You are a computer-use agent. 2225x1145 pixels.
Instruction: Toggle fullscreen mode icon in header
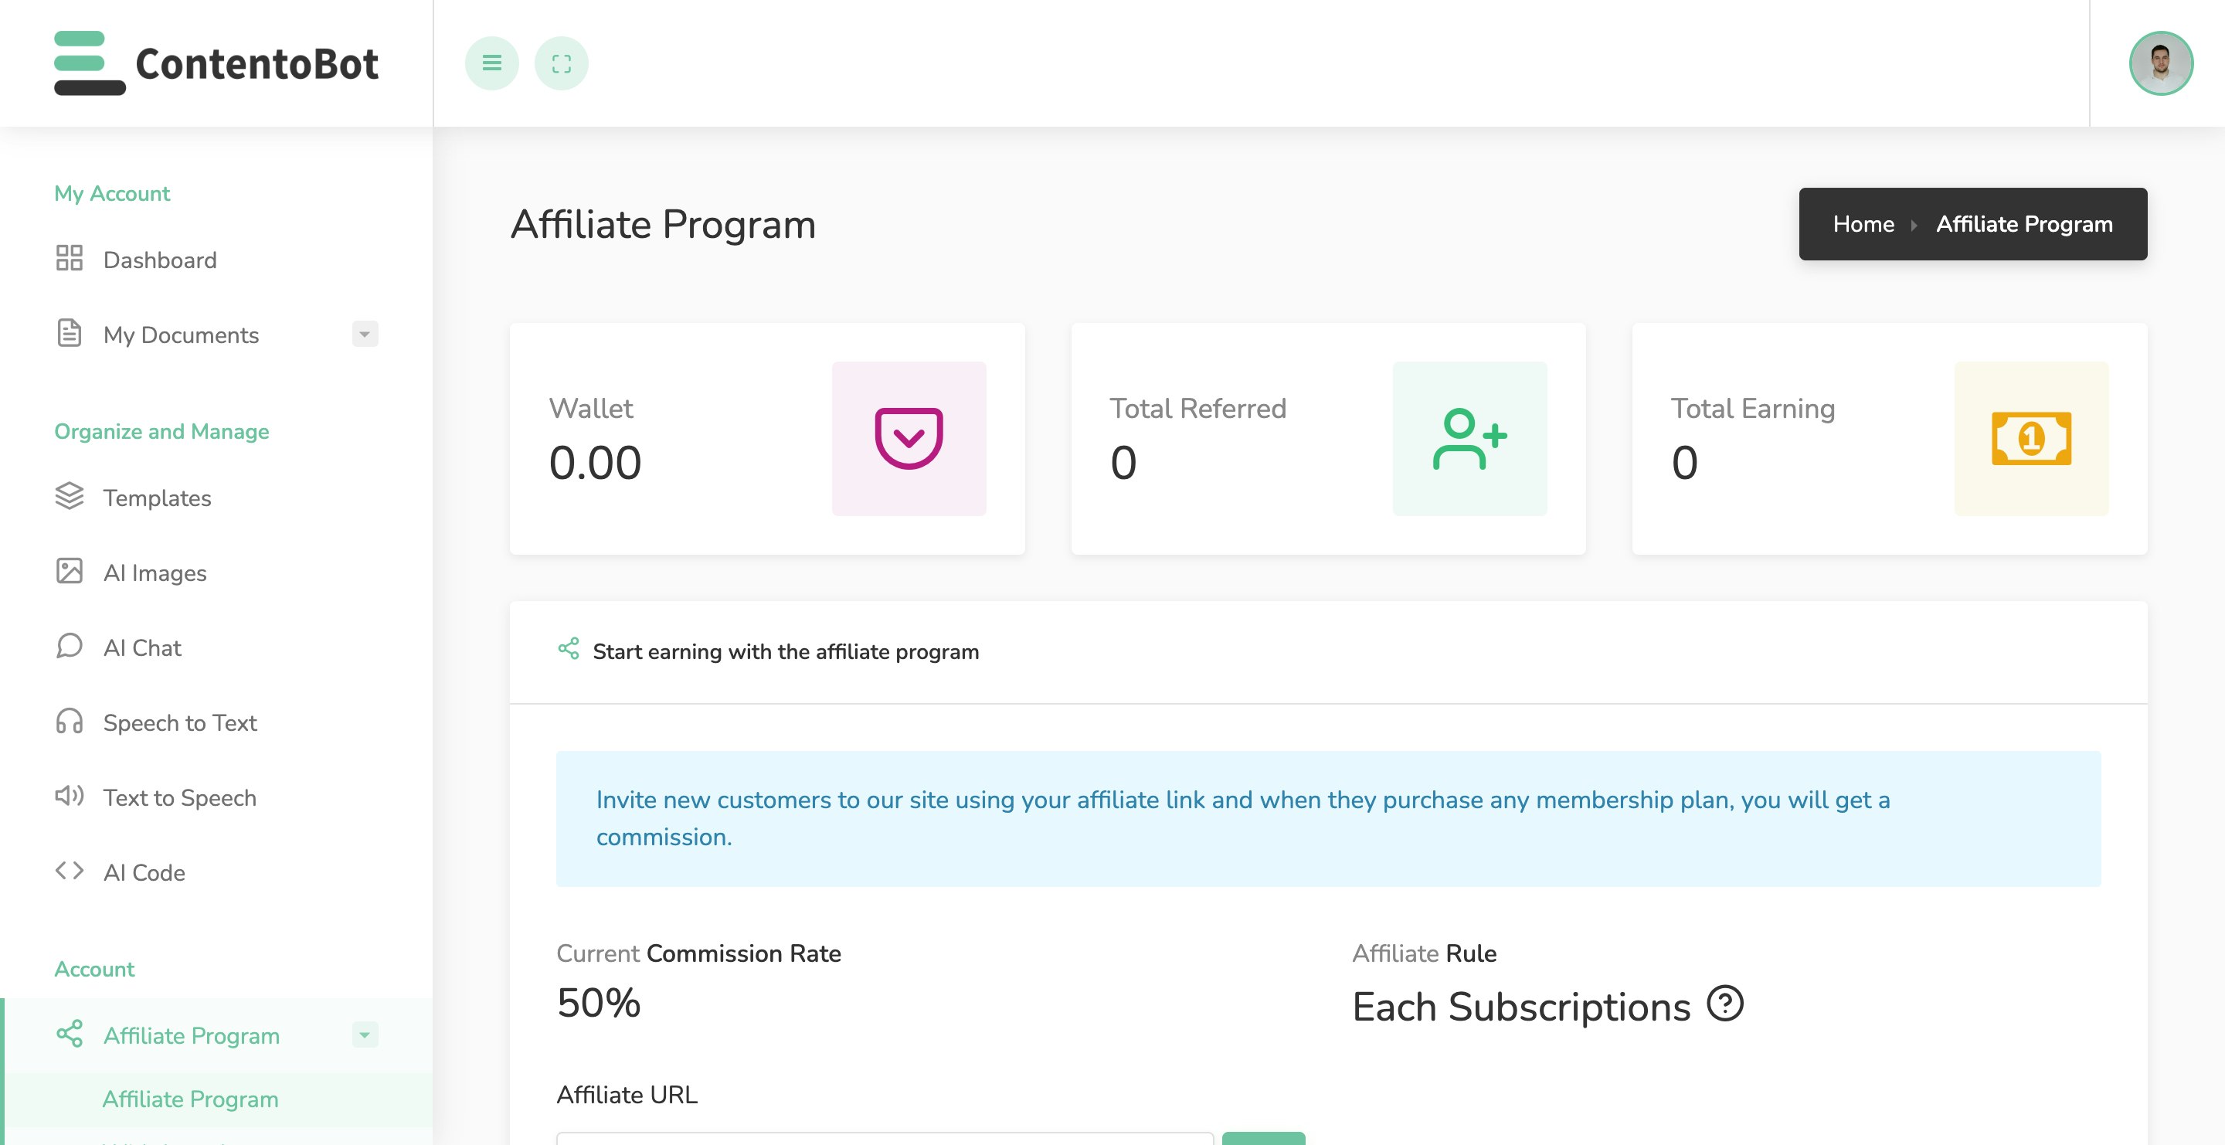(561, 63)
